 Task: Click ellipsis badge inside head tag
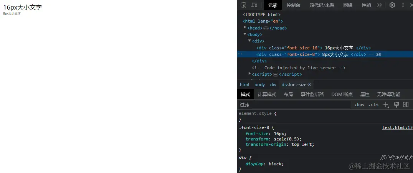point(266,28)
